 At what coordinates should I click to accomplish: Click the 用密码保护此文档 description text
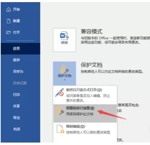click(80, 114)
